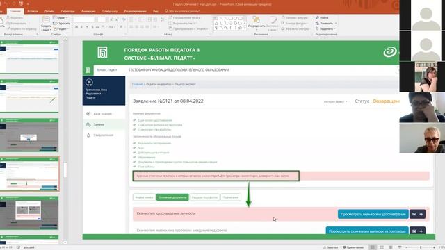Reset slide with the Сбросить button
Viewport: 445px width, 250px height.
tap(62, 23)
